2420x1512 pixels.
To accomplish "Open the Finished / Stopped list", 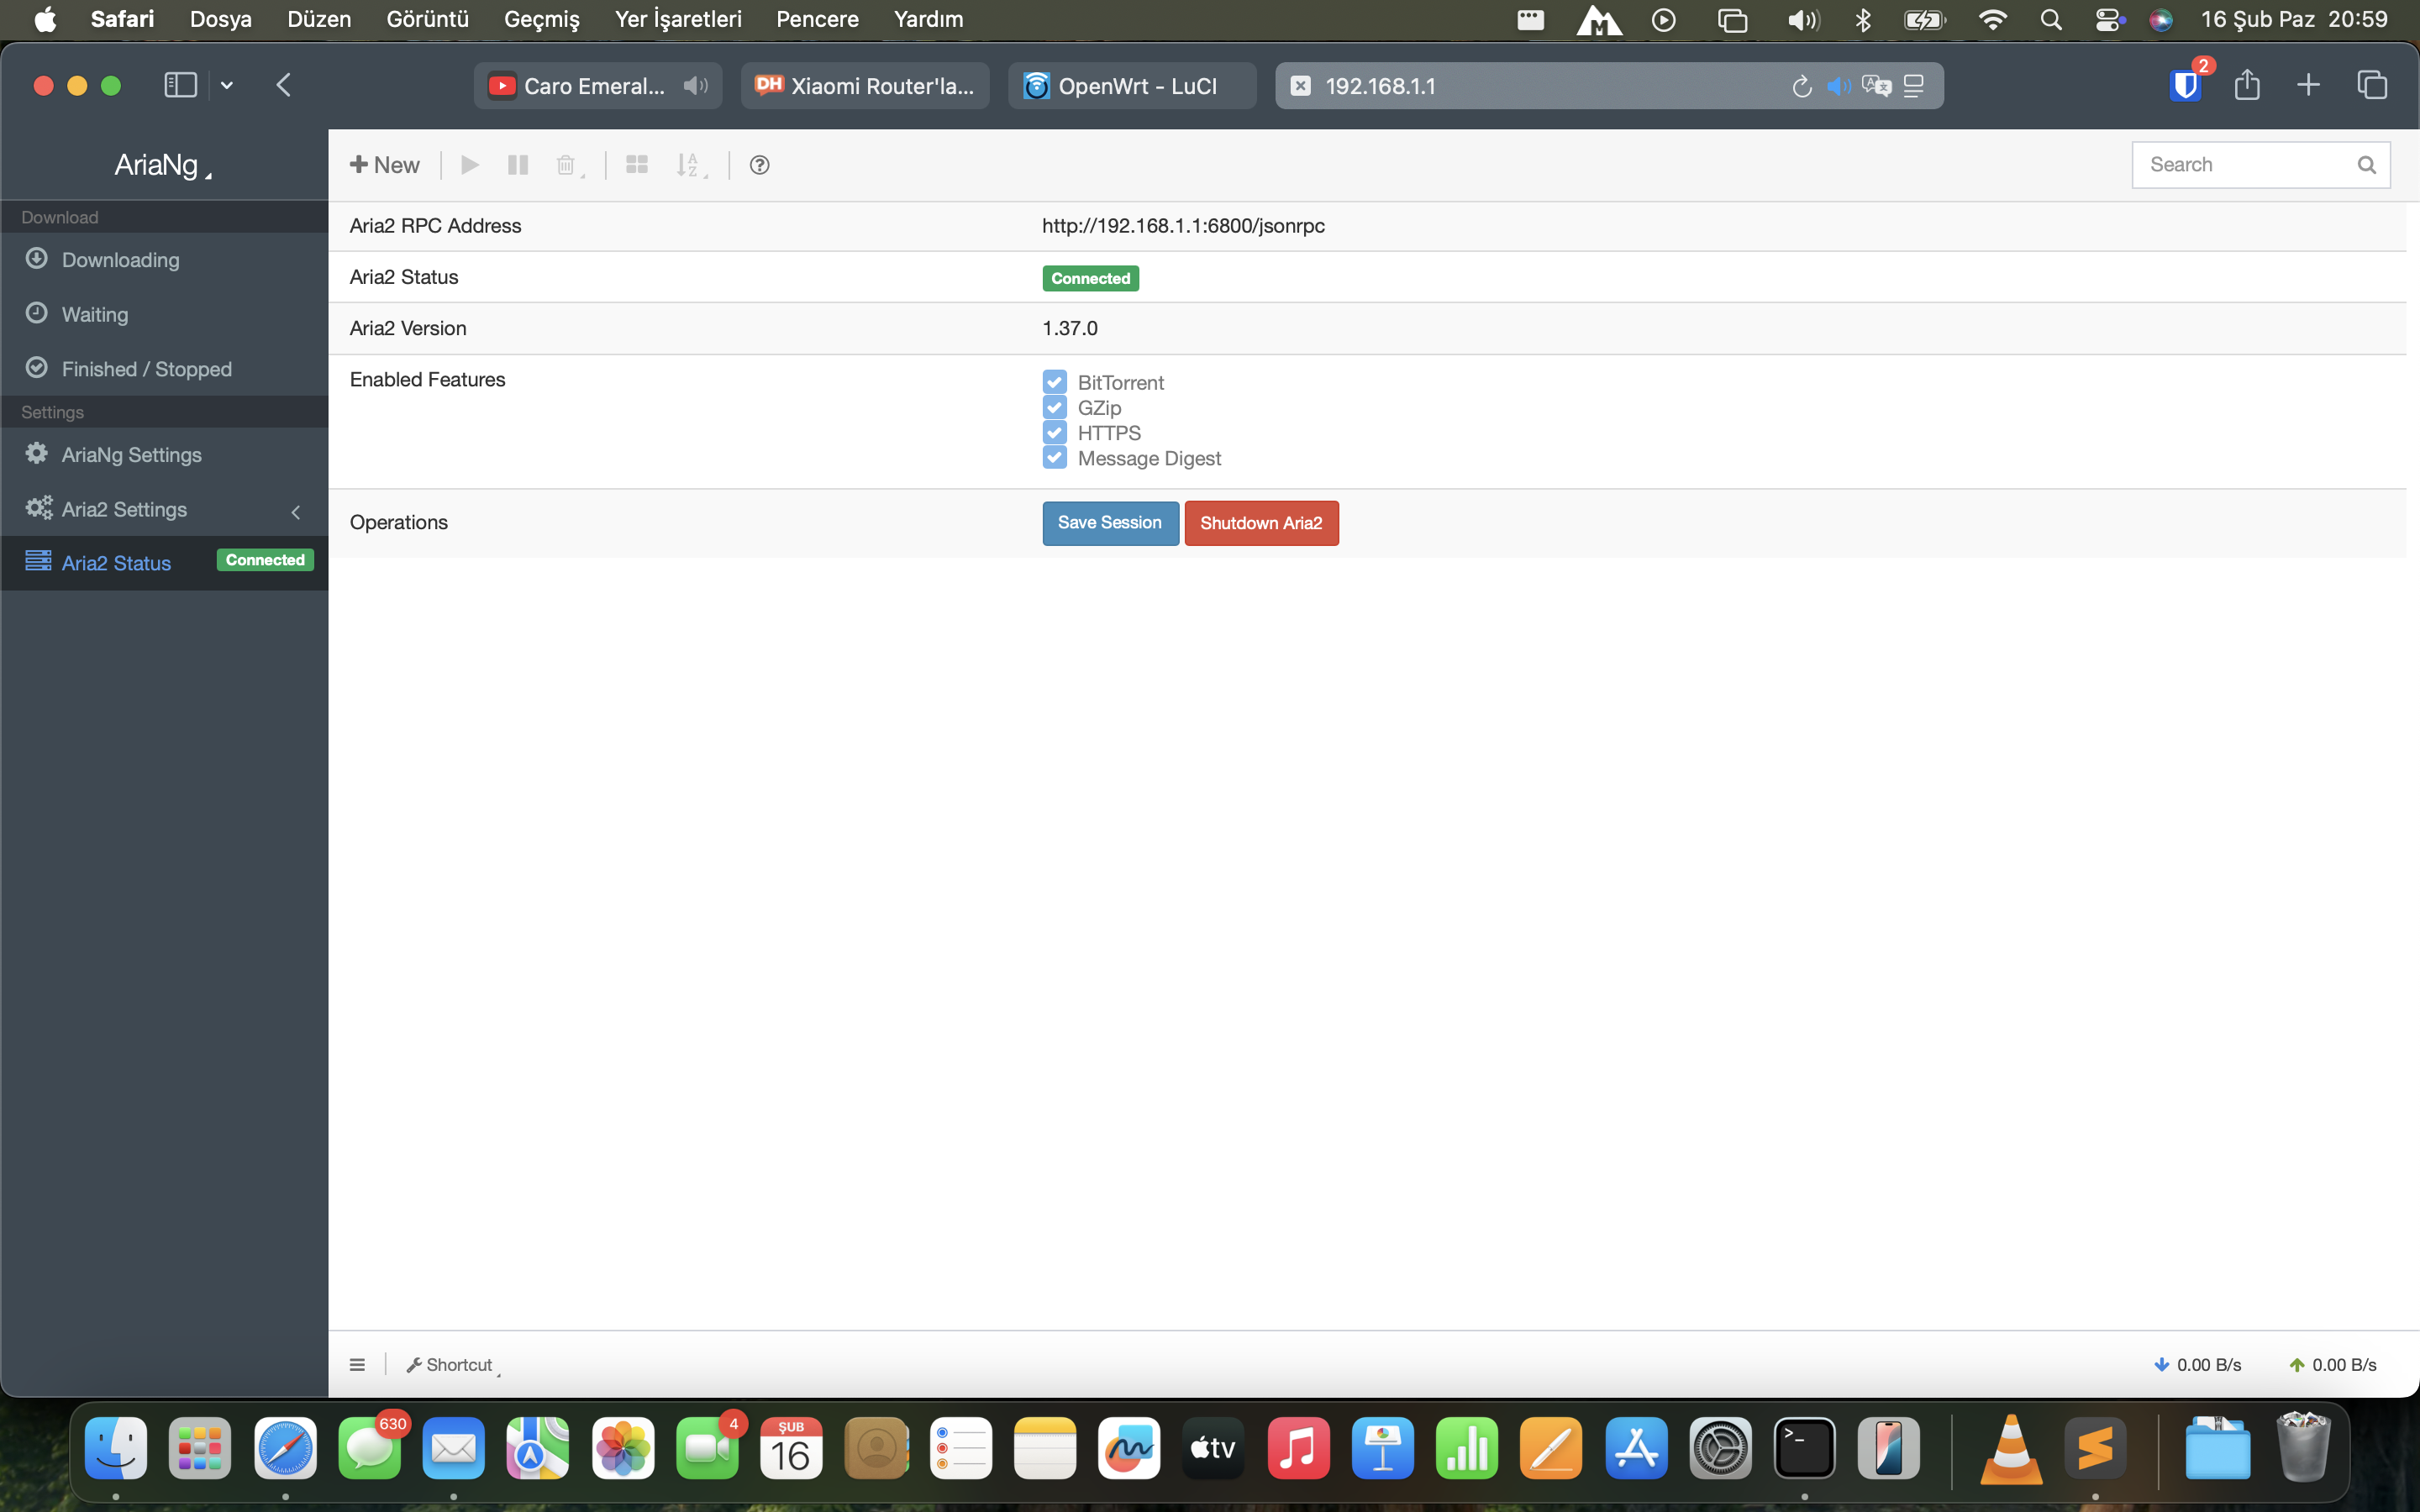I will coord(164,369).
